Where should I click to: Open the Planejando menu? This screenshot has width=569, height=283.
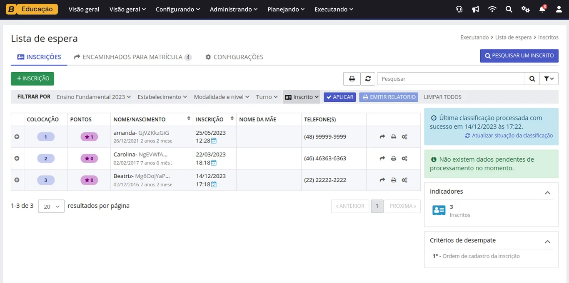point(286,9)
